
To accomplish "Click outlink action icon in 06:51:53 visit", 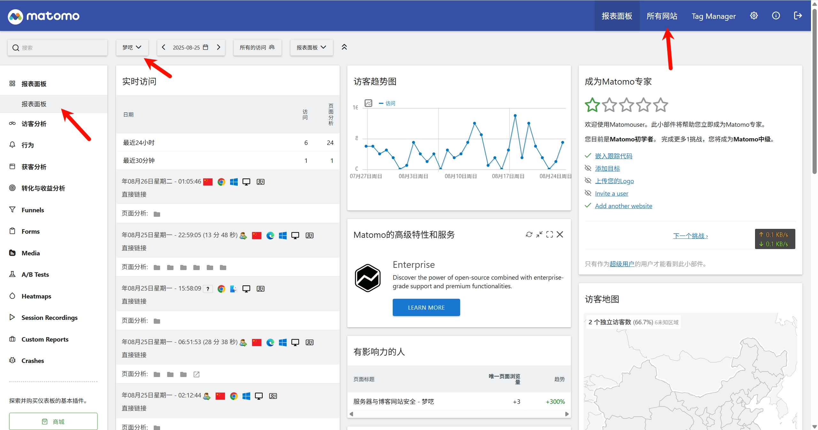I will click(x=197, y=374).
